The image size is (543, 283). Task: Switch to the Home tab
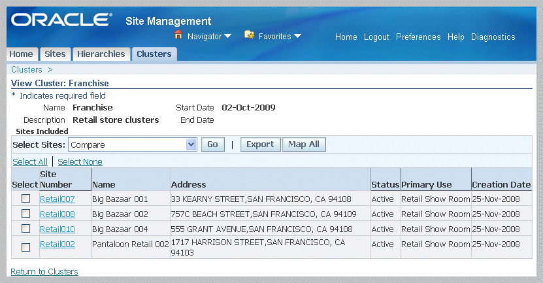[x=21, y=54]
